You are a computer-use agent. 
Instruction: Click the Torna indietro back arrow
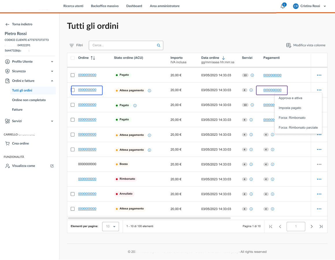(8, 25)
